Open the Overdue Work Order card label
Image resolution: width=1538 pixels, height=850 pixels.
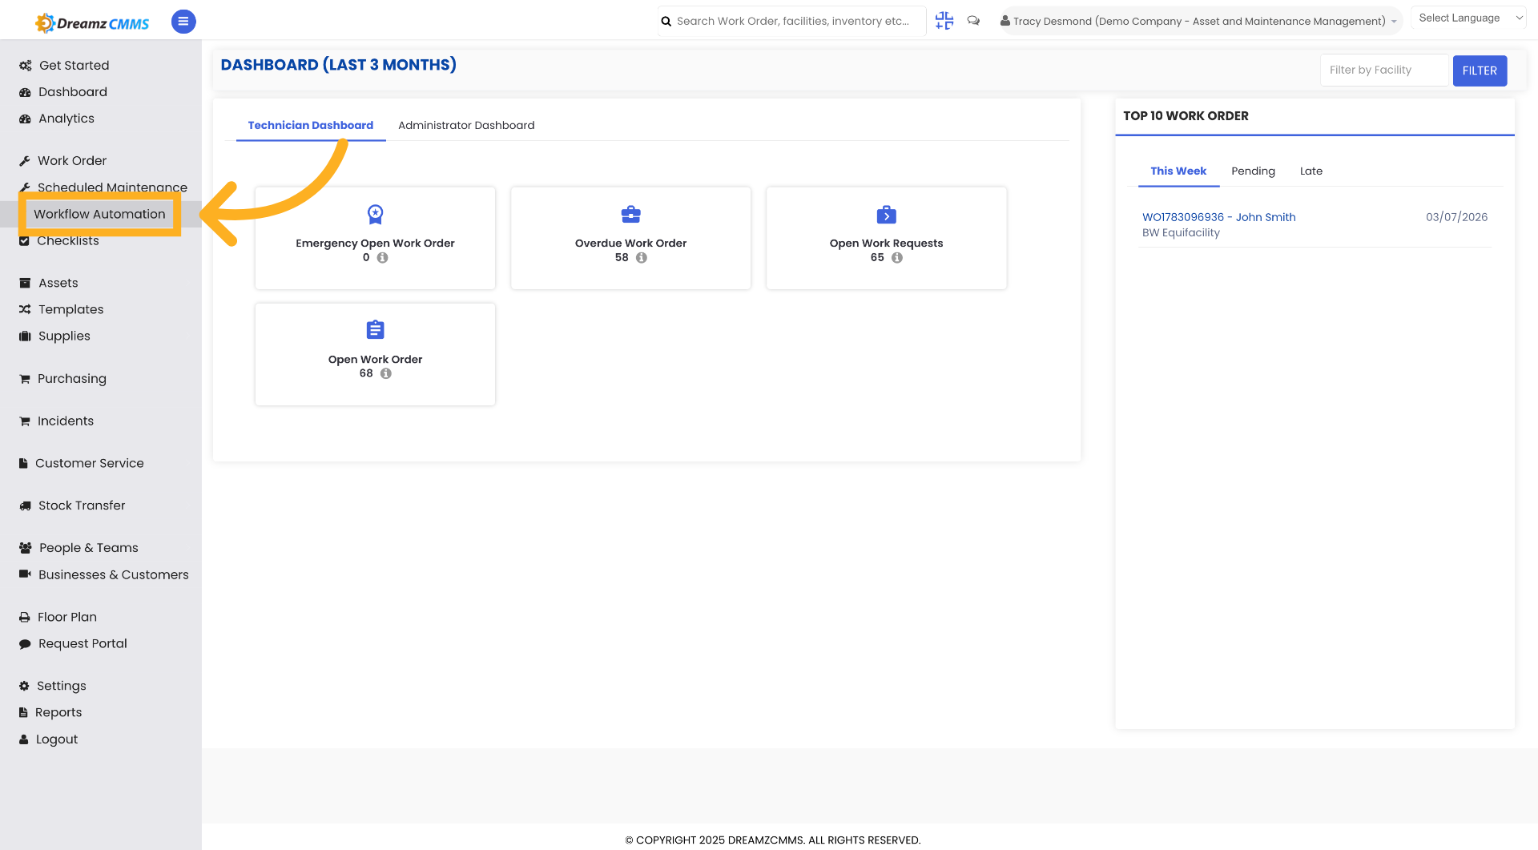point(630,243)
